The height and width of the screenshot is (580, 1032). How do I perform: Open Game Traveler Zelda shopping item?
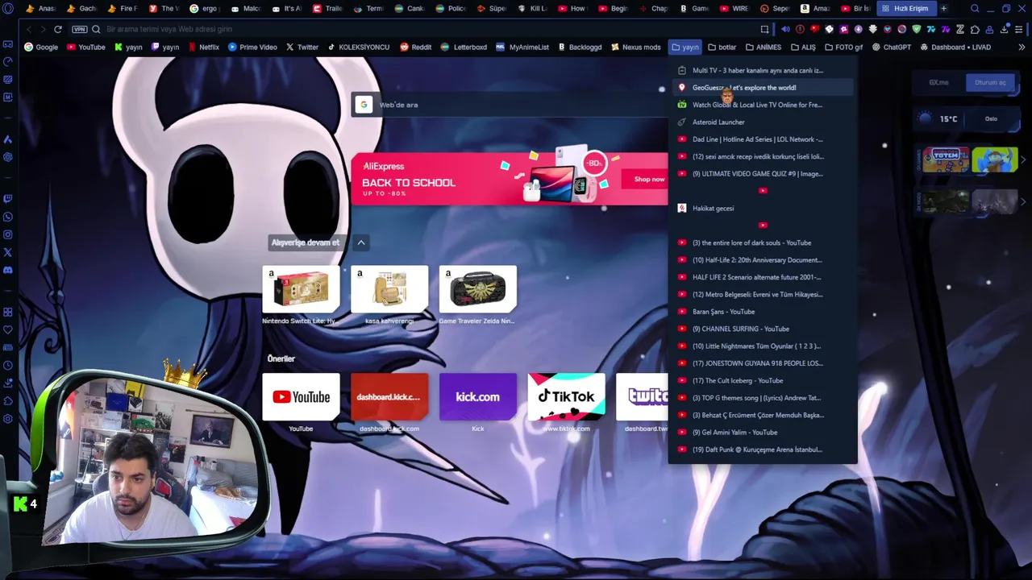[478, 289]
